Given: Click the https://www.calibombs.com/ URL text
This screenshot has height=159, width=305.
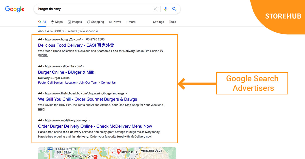Looking at the screenshot, I should 63,67.
